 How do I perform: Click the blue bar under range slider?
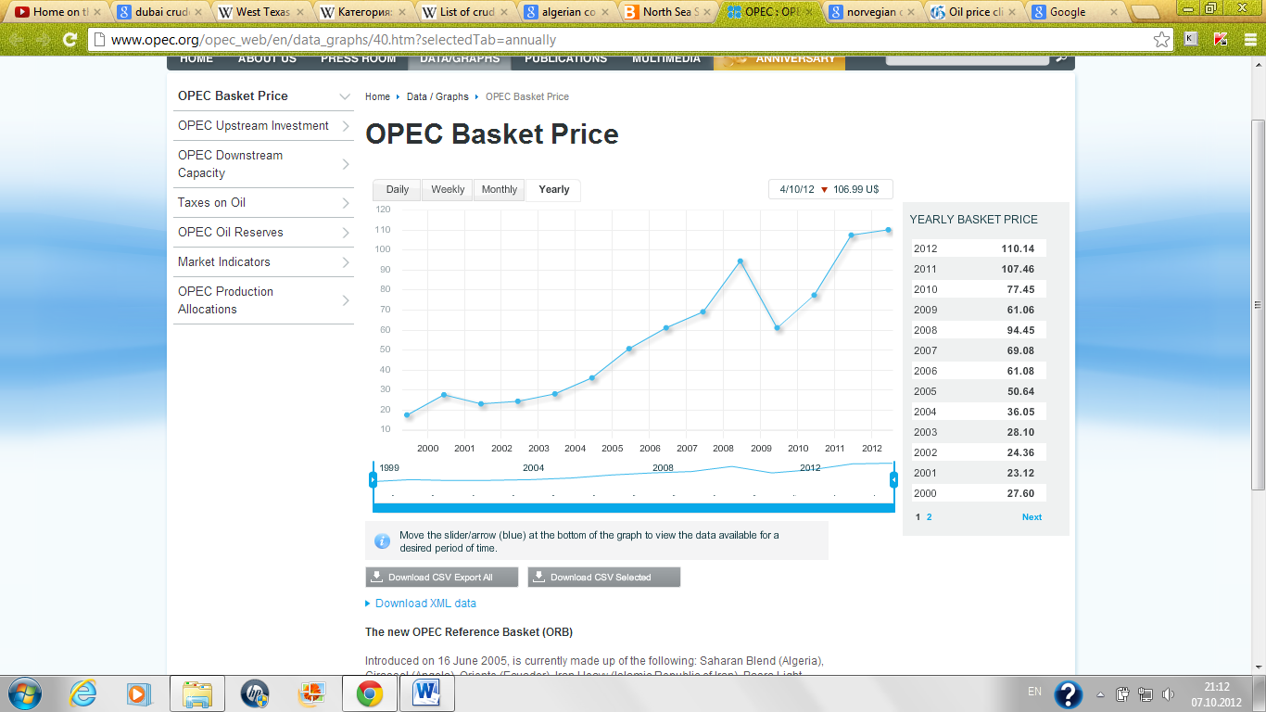coord(633,507)
